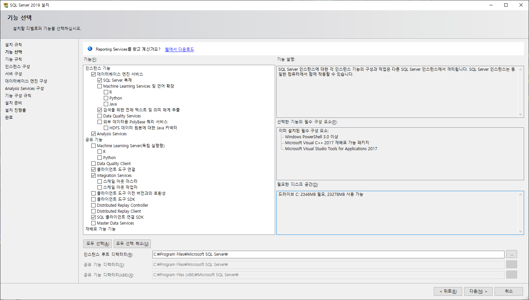Check Machine Learning Server(독립 실행형)
Screen dimensions: 529x300
point(93,146)
